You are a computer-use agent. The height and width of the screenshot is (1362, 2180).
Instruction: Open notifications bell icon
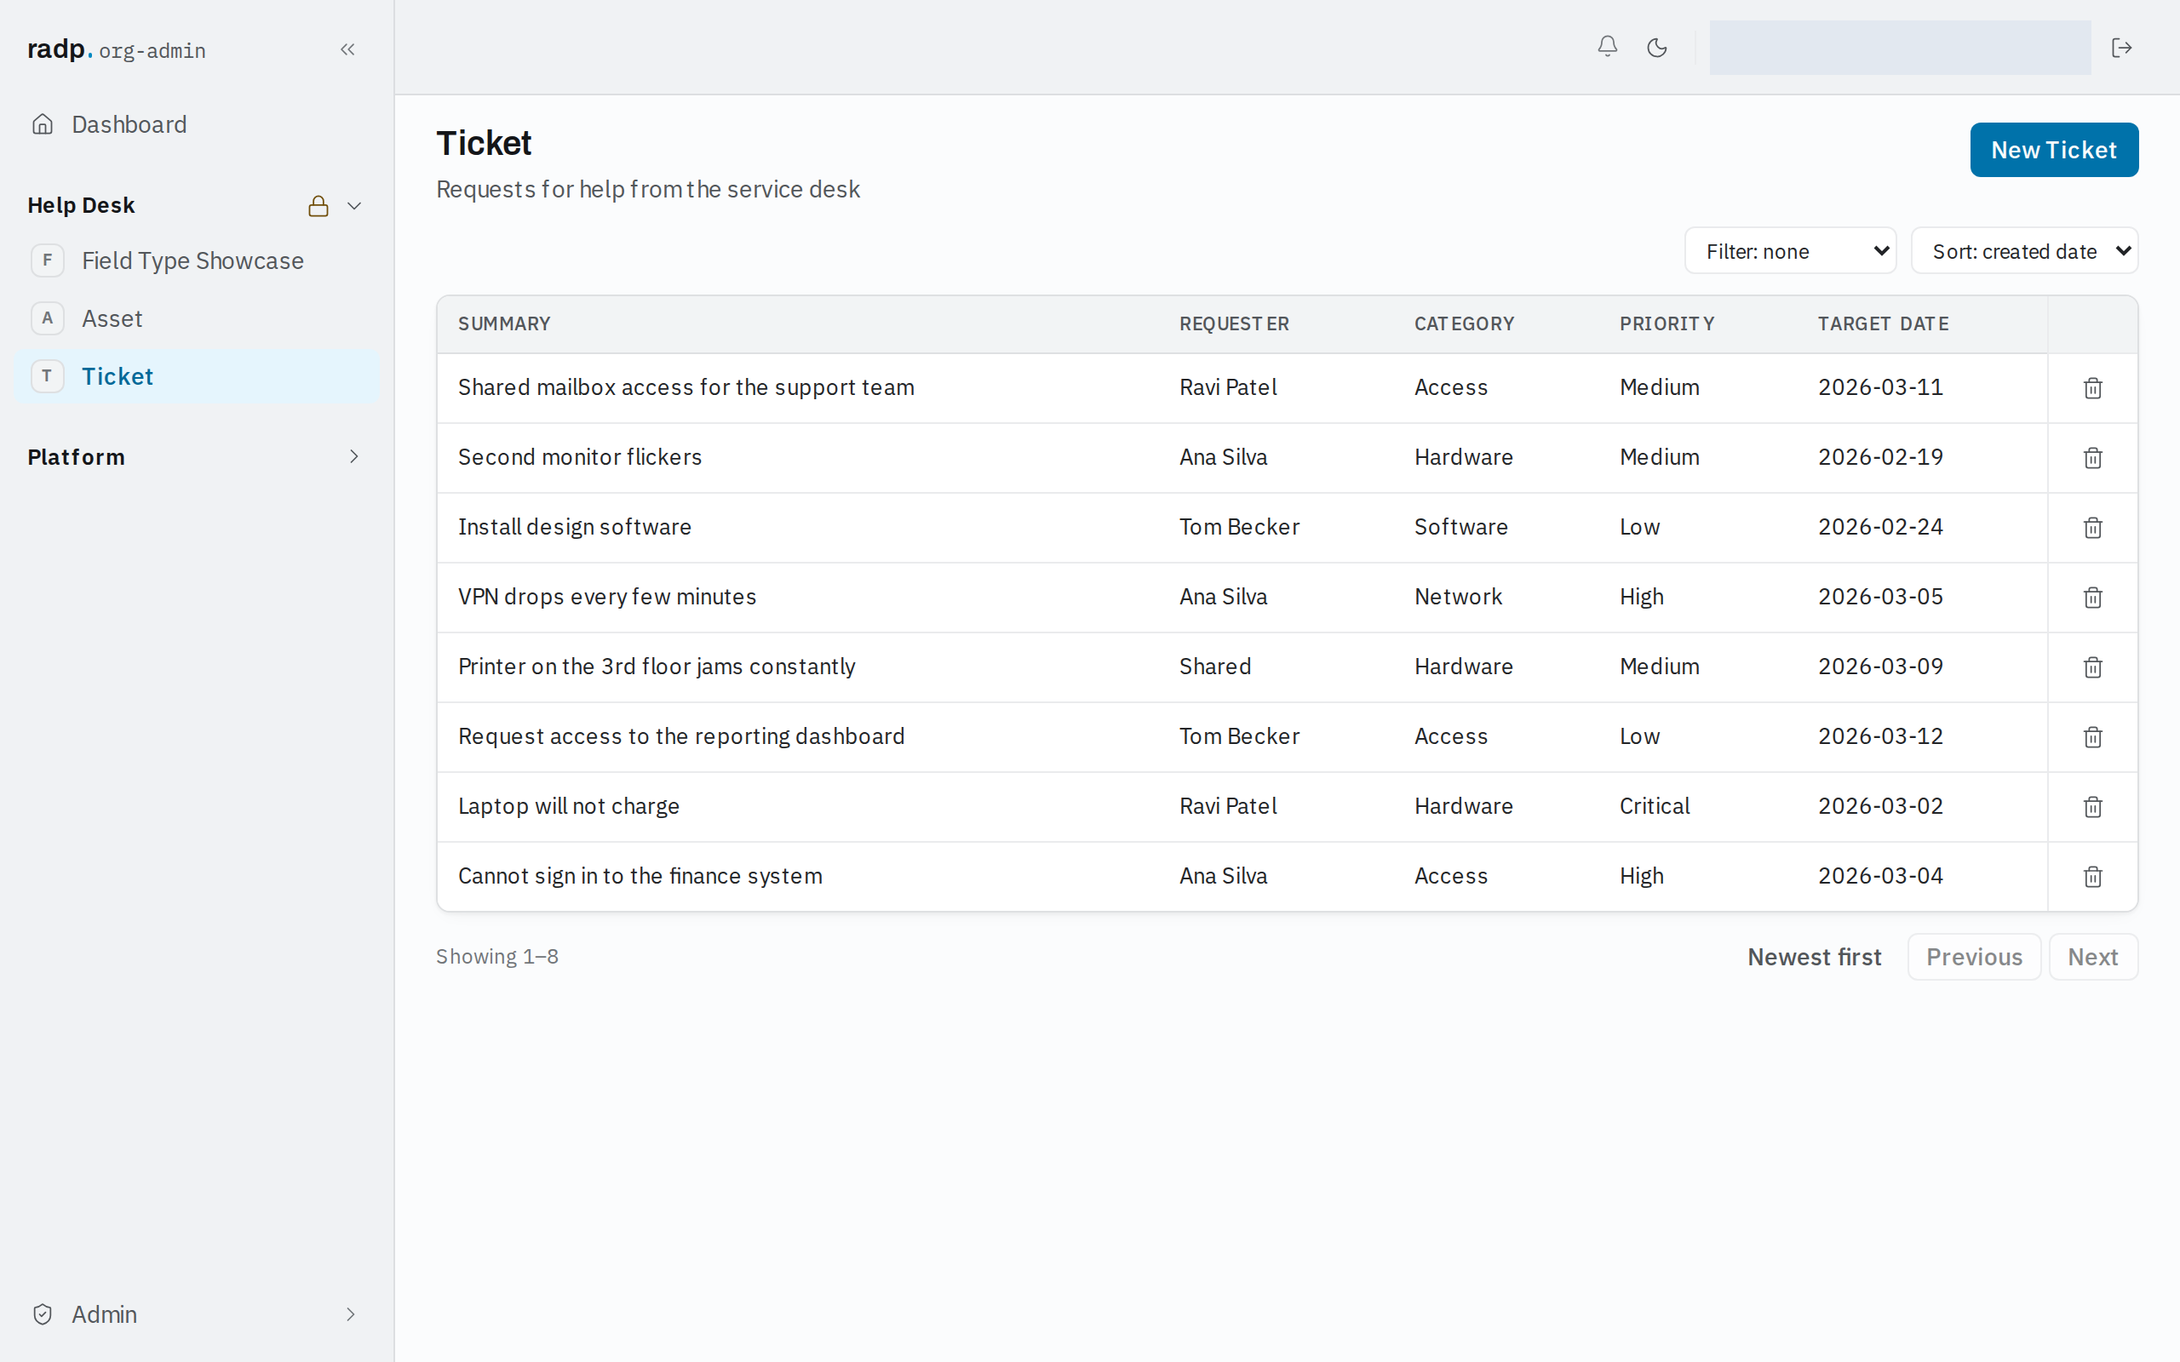click(x=1607, y=47)
